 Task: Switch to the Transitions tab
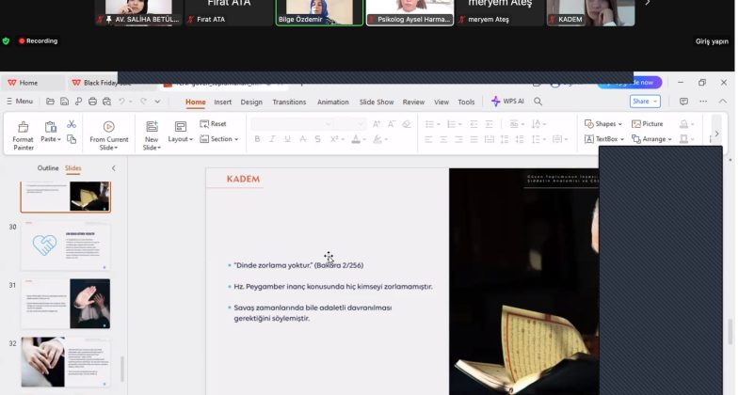coord(289,102)
